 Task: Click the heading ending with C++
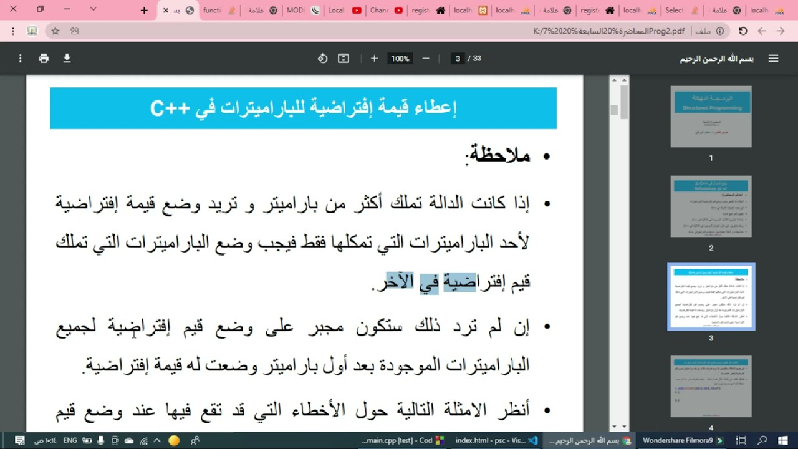coord(303,108)
